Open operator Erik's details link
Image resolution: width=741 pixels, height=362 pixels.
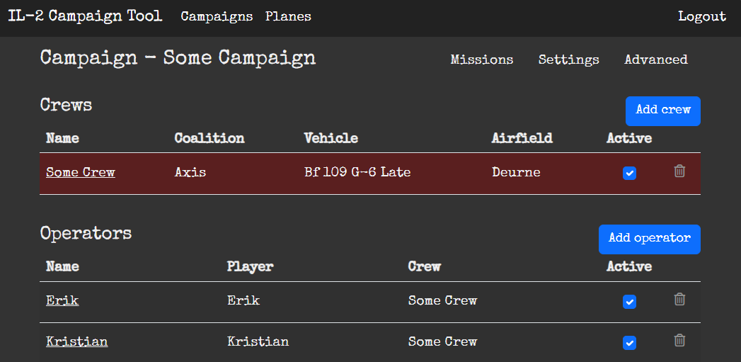point(62,300)
